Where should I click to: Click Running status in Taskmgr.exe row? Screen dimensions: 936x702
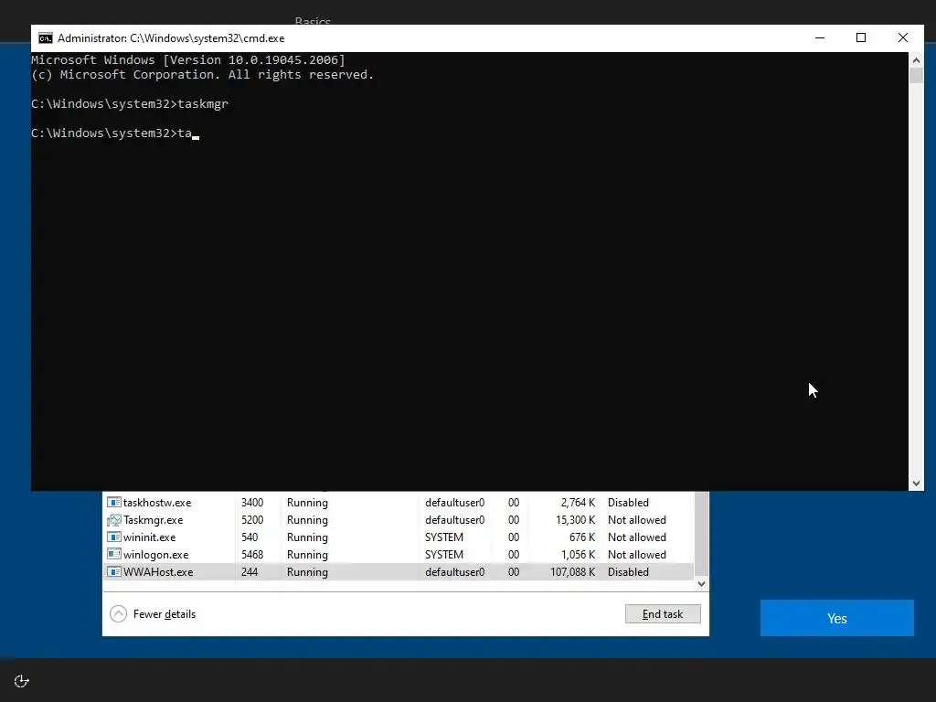tap(307, 520)
